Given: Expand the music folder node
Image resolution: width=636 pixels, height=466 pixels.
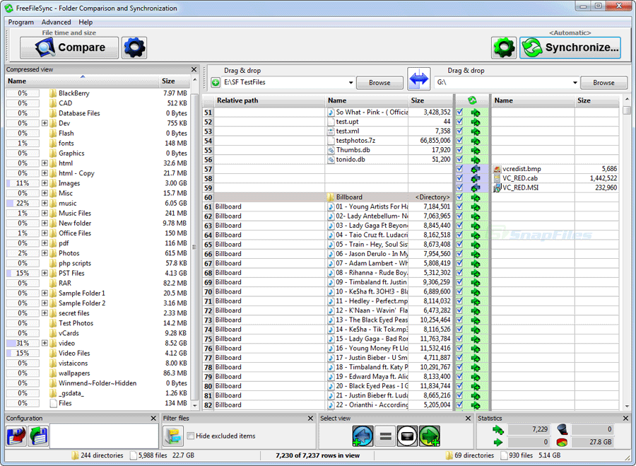Looking at the screenshot, I should [x=45, y=204].
